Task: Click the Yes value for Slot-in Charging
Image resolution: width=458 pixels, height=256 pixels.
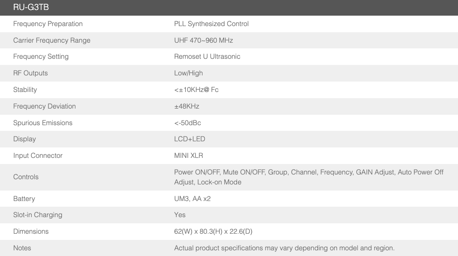Action: click(180, 215)
